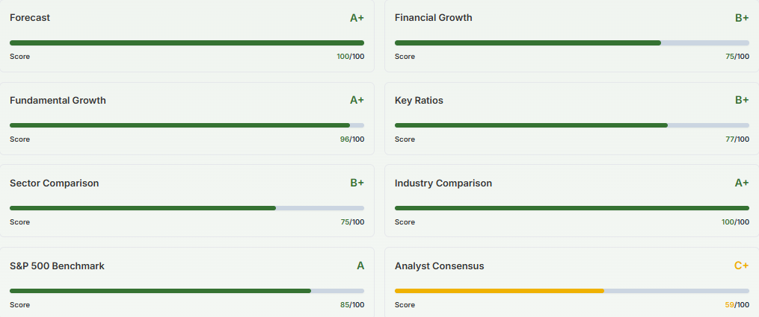Open the Analyst Consensus card title

(440, 266)
